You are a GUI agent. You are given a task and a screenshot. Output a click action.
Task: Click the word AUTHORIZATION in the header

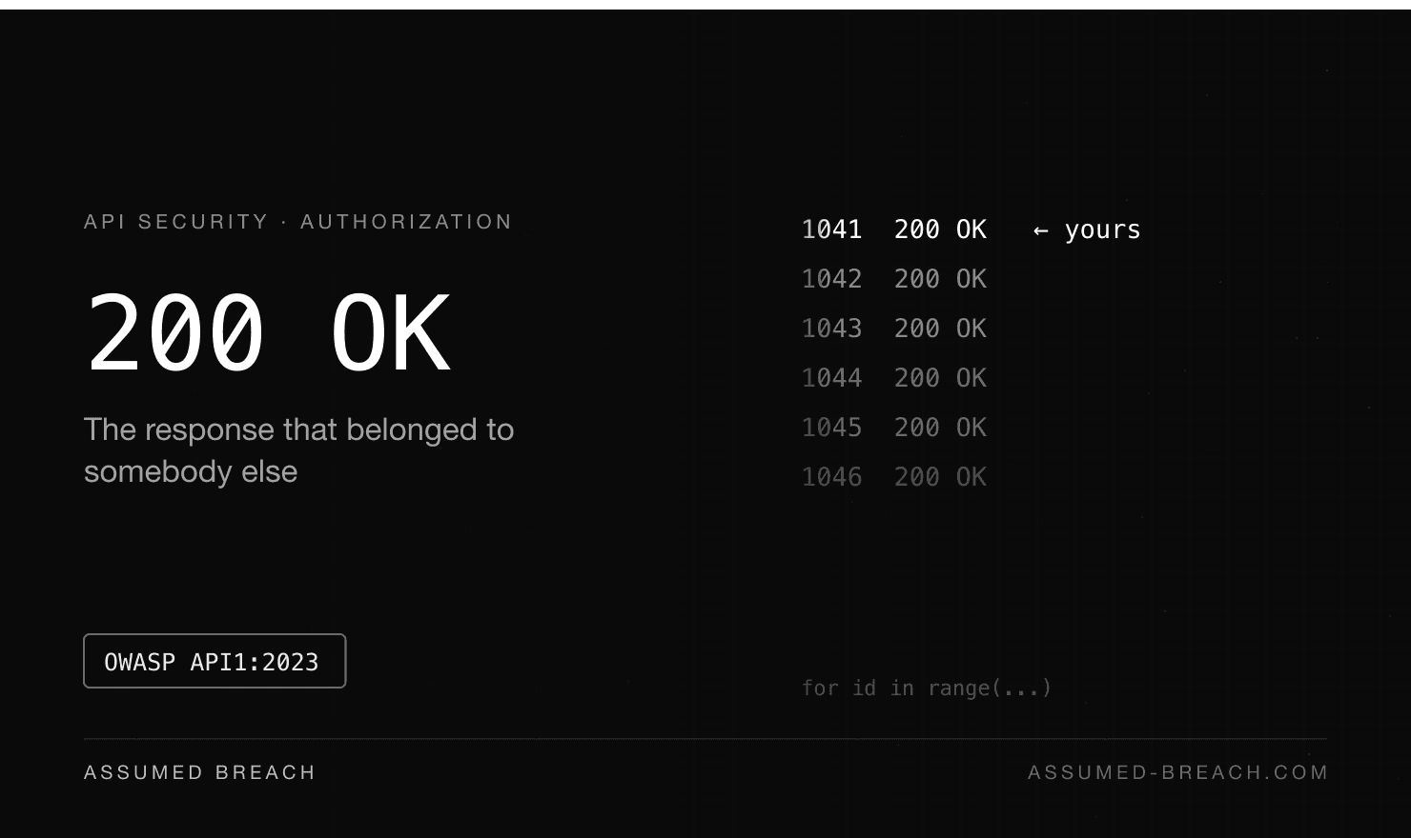tap(406, 222)
